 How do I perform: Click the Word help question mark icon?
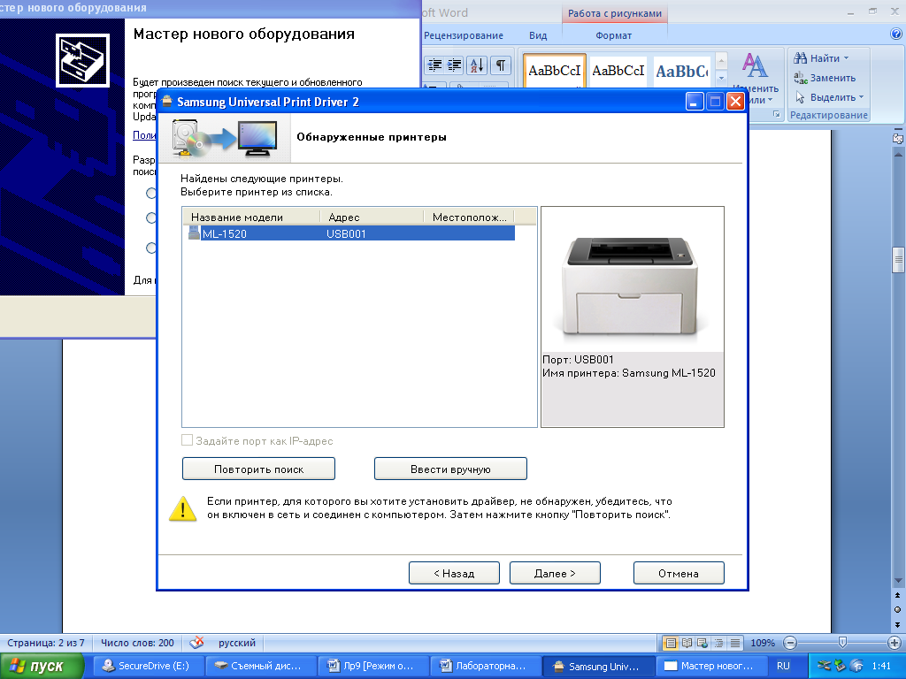pyautogui.click(x=896, y=34)
